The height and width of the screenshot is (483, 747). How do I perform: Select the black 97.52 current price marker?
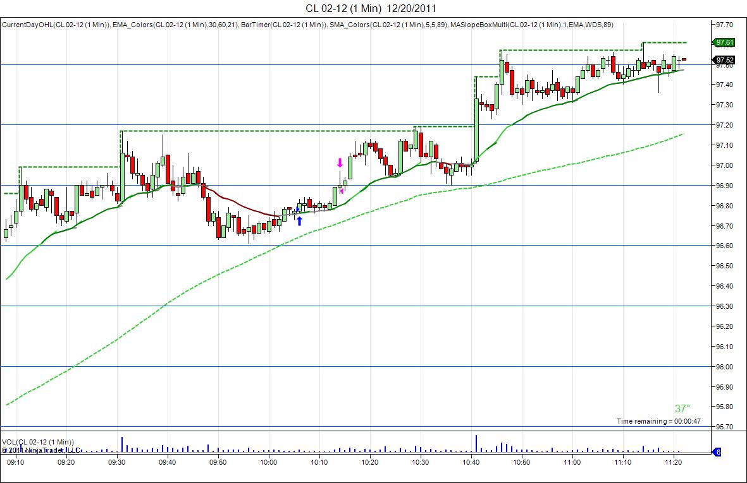pyautogui.click(x=724, y=60)
